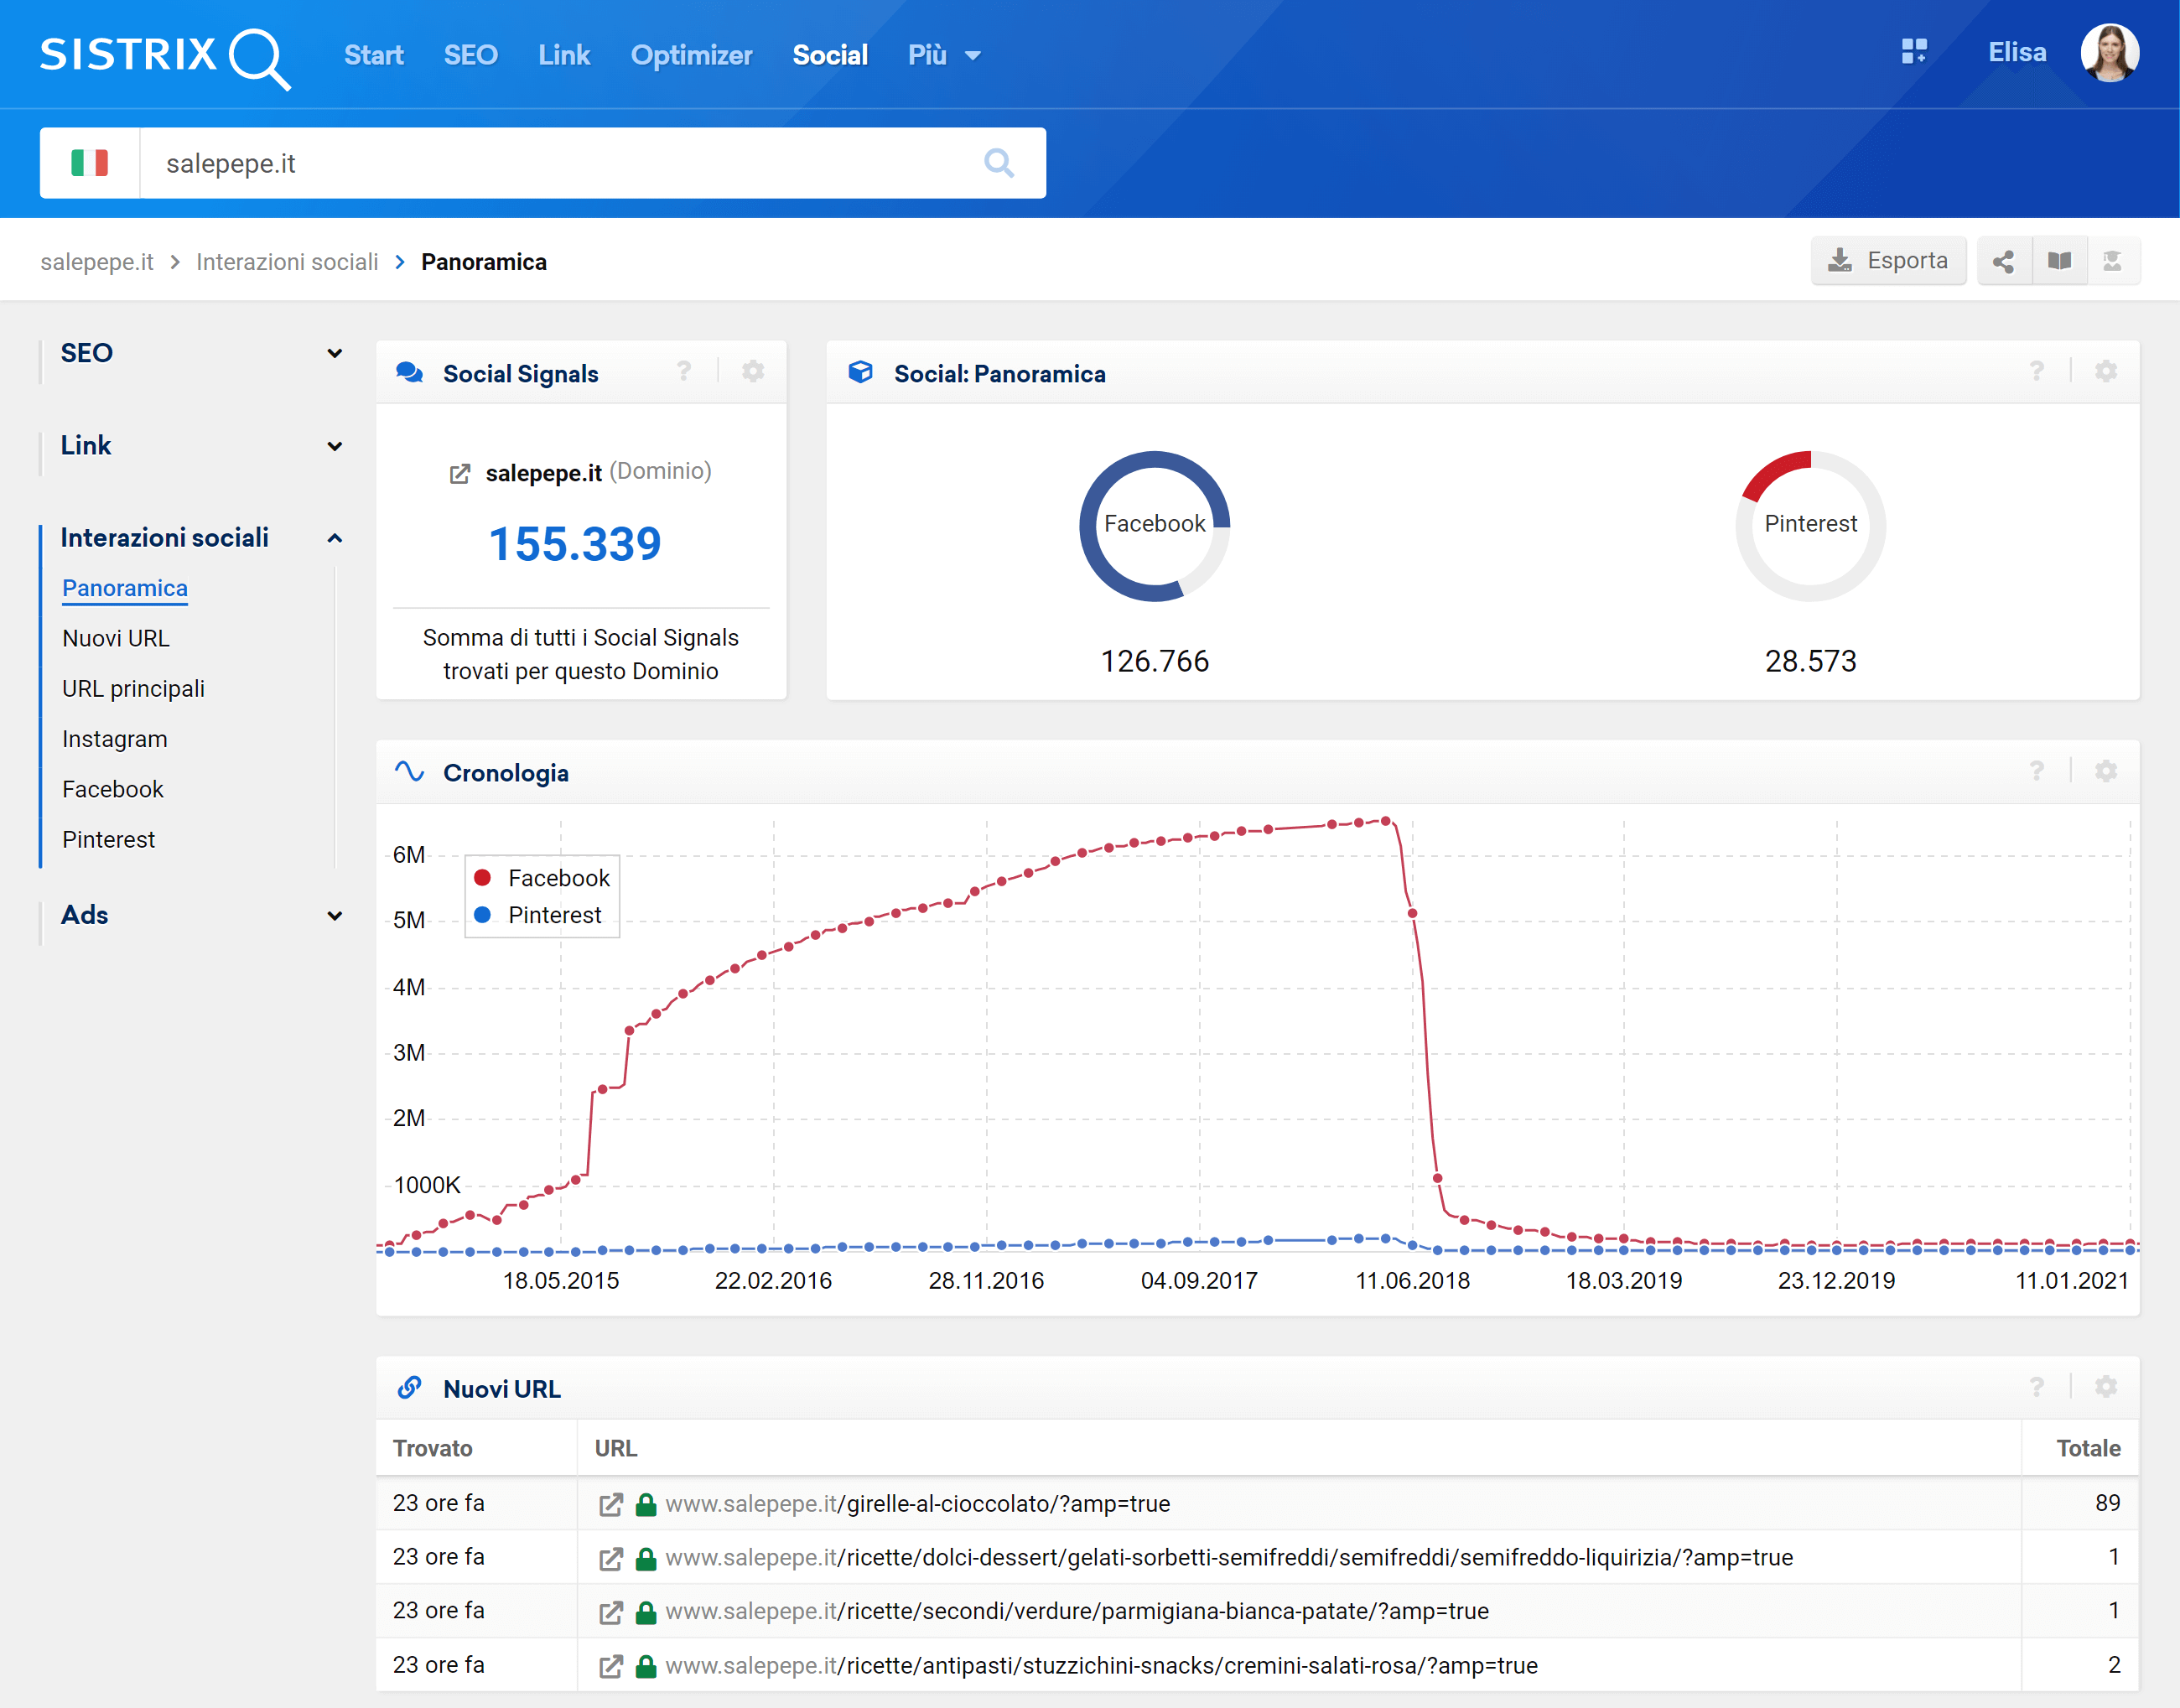Open salepepe.it domain external link icon
This screenshot has height=1708, width=2180.
[x=460, y=474]
